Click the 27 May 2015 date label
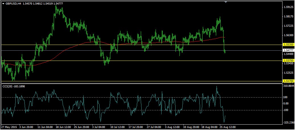Image resolution: width=295 pixels, height=130 pixels. click(x=9, y=127)
